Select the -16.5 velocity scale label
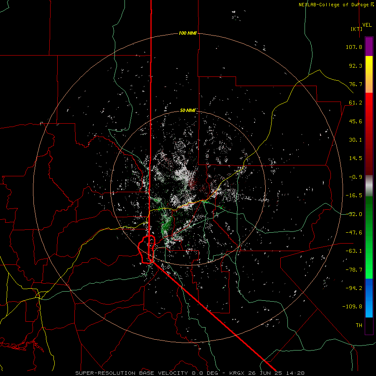Image resolution: width=376 pixels, height=376 pixels. pos(354,196)
